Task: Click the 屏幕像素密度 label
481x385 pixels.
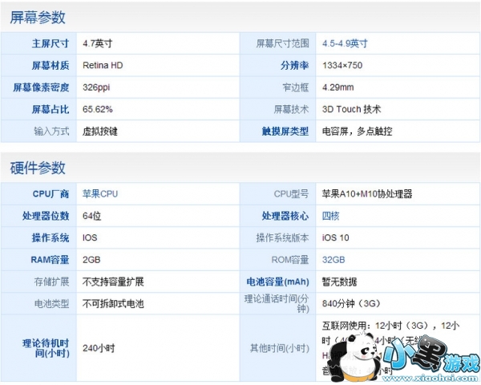Action: click(x=41, y=87)
